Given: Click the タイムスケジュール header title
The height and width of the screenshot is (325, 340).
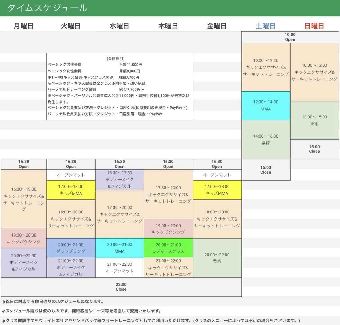Looking at the screenshot, I should 47,8.
